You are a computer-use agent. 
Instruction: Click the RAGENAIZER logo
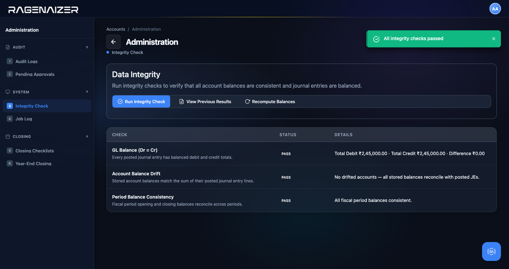click(x=43, y=9)
